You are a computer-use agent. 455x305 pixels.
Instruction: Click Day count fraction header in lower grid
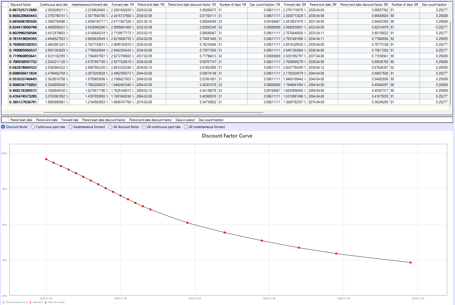click(211, 120)
